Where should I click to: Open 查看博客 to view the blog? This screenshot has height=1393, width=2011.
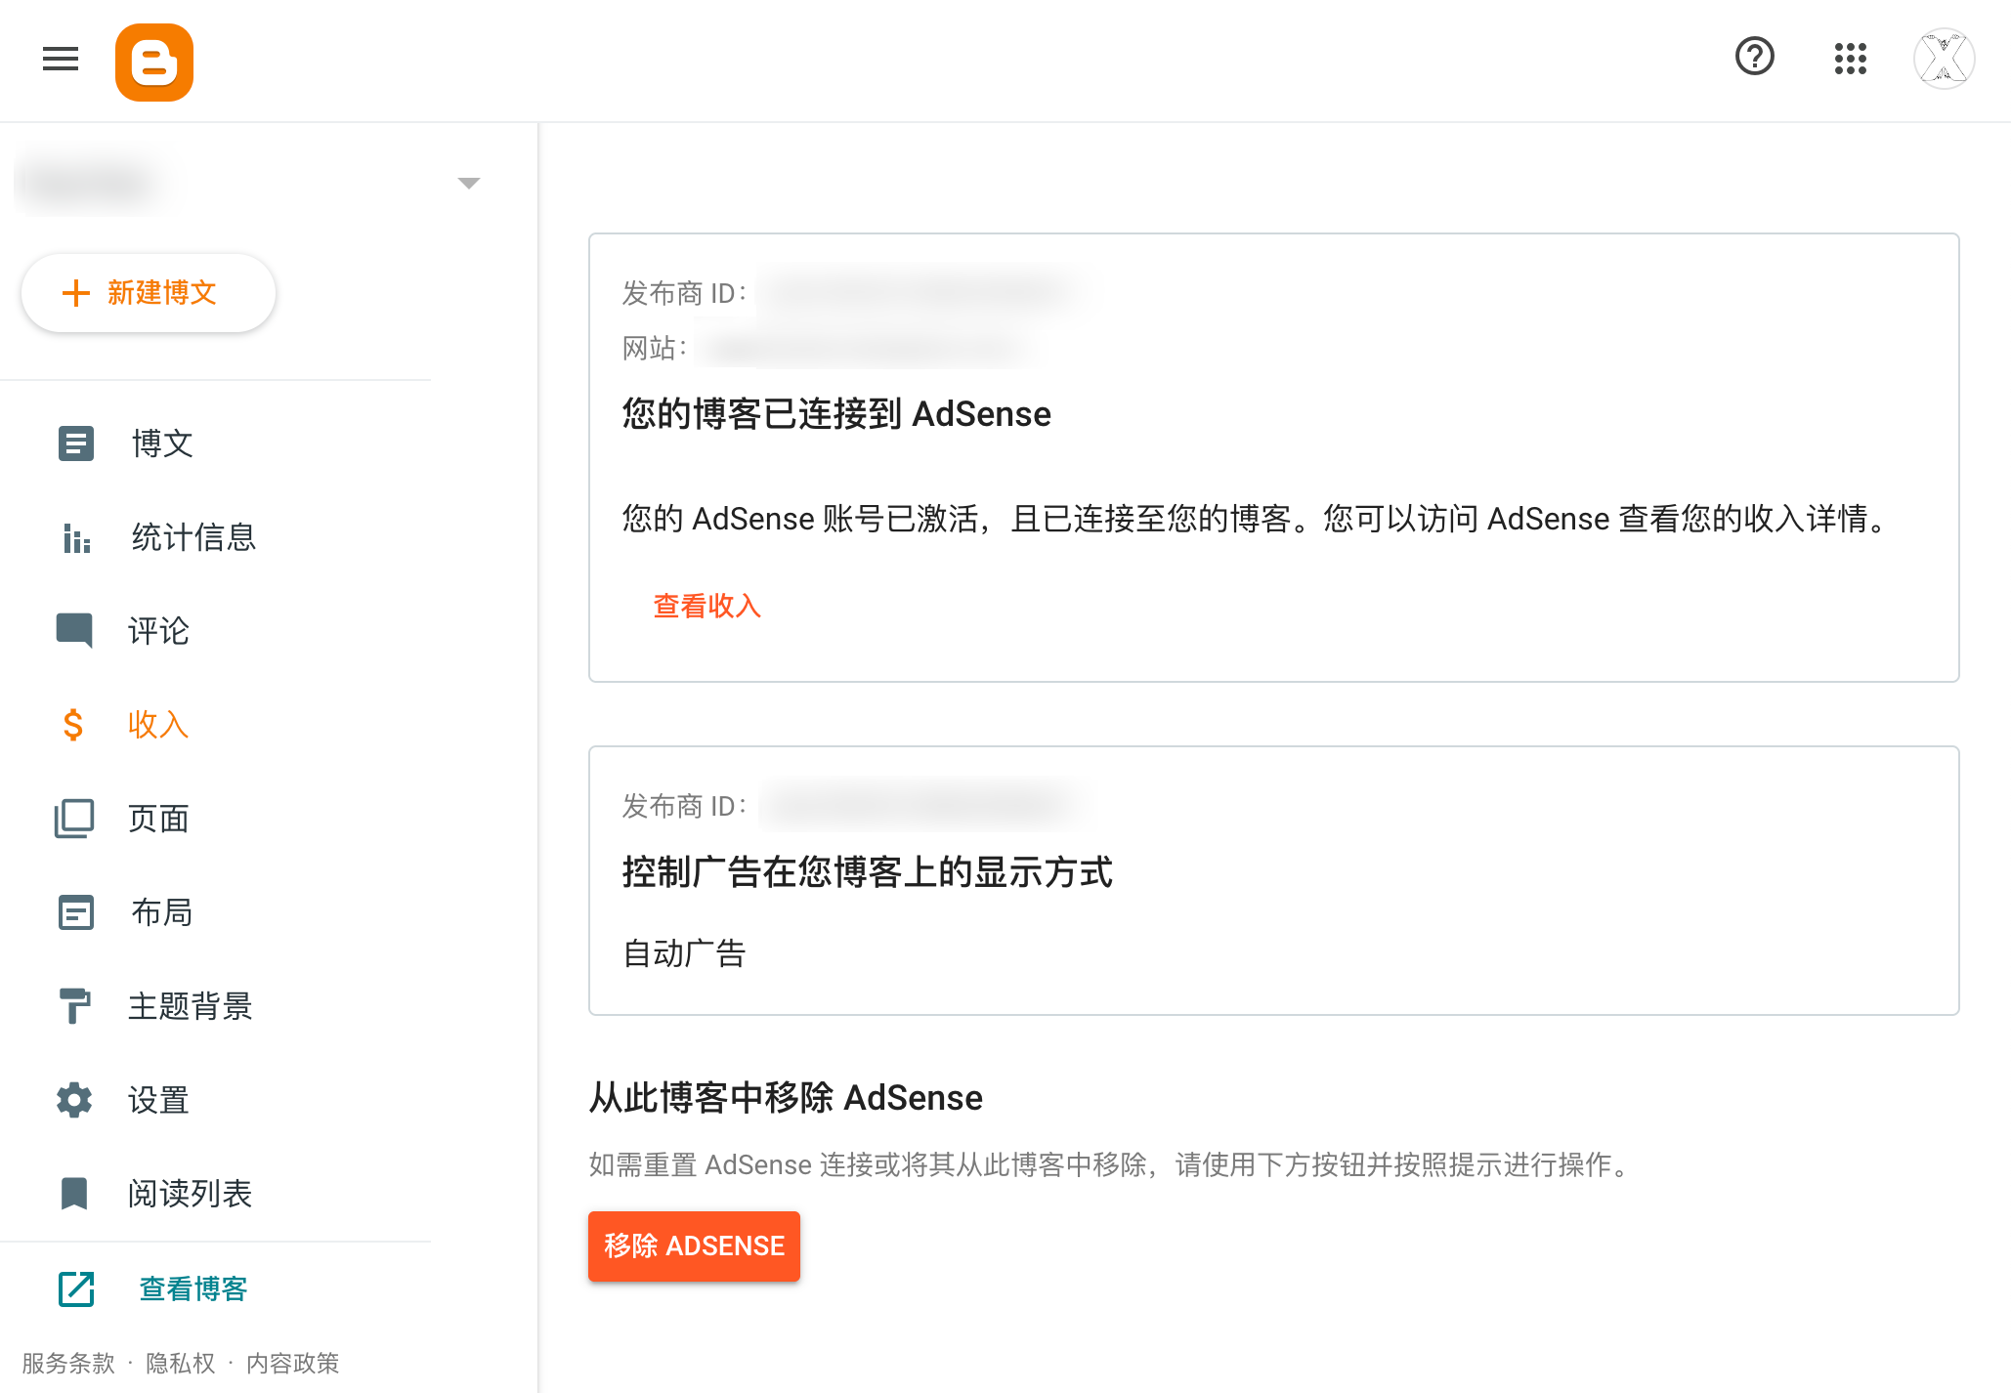pyautogui.click(x=192, y=1288)
